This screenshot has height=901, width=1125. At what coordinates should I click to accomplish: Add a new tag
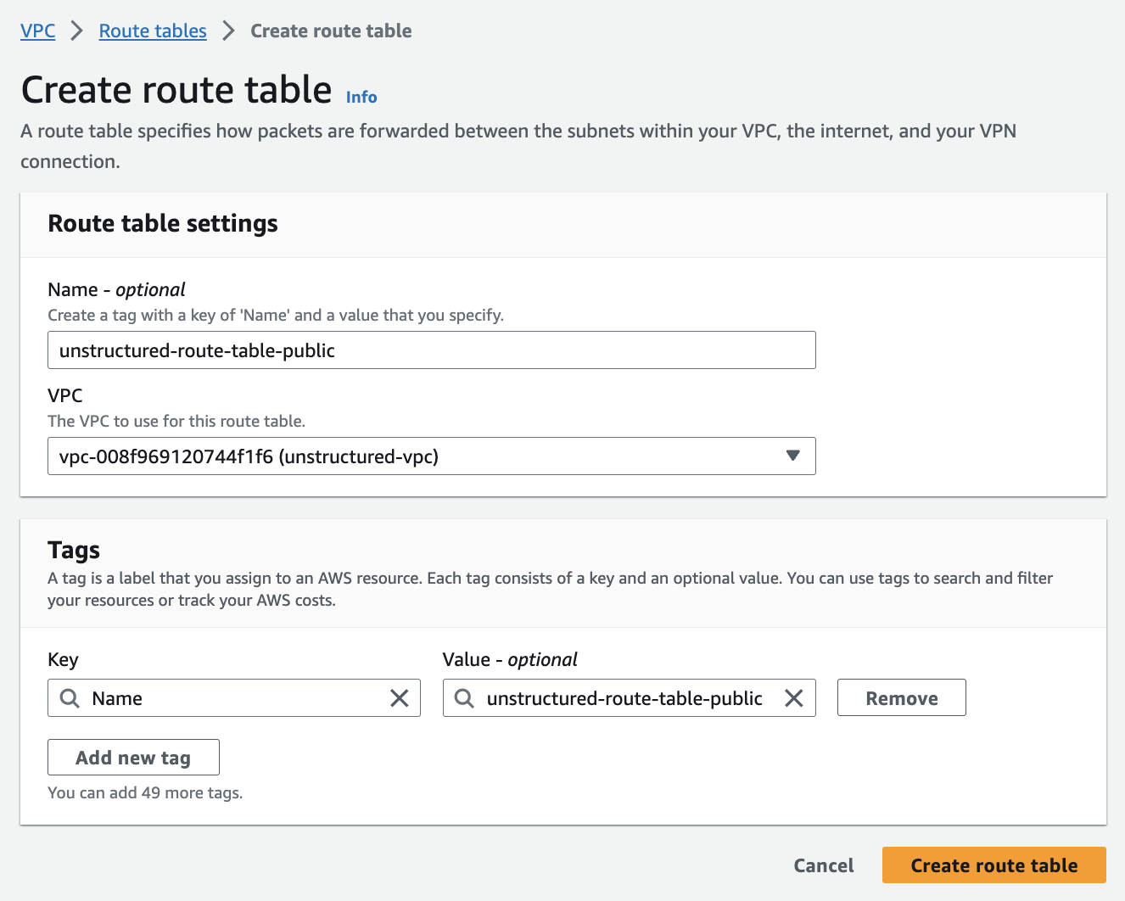coord(133,757)
